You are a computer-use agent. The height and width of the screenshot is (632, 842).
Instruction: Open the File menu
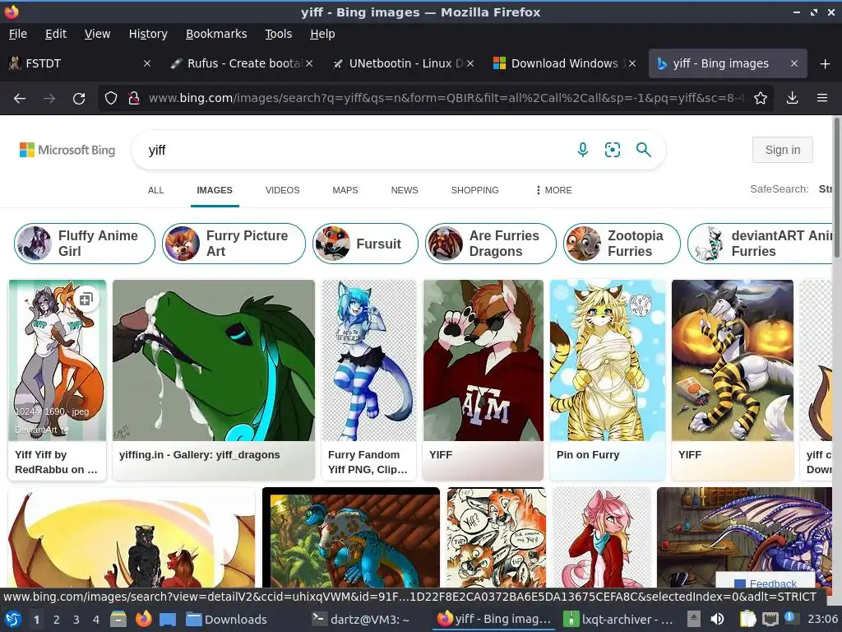18,34
